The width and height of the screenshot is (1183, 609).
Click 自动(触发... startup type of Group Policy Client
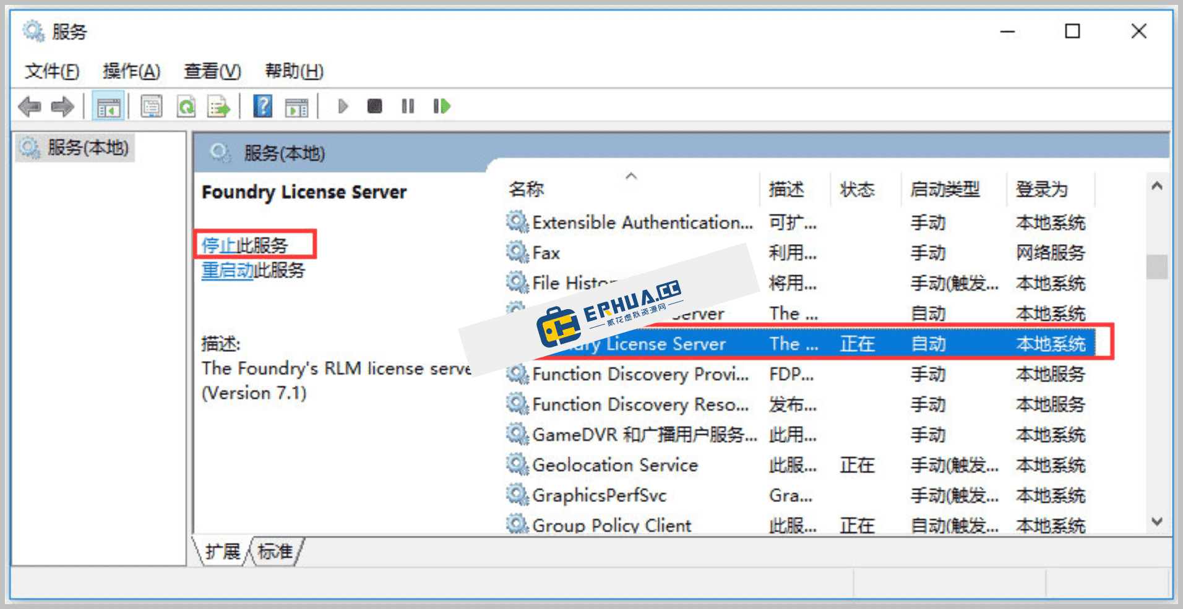pyautogui.click(x=954, y=525)
